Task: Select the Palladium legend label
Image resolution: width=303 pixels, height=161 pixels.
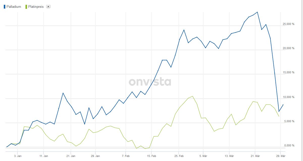Action: pos(14,7)
